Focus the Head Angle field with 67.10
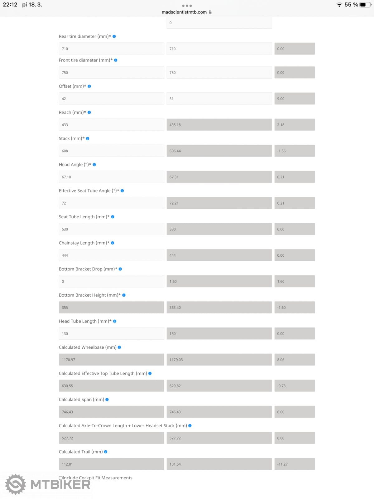The image size is (374, 499). coord(111,177)
